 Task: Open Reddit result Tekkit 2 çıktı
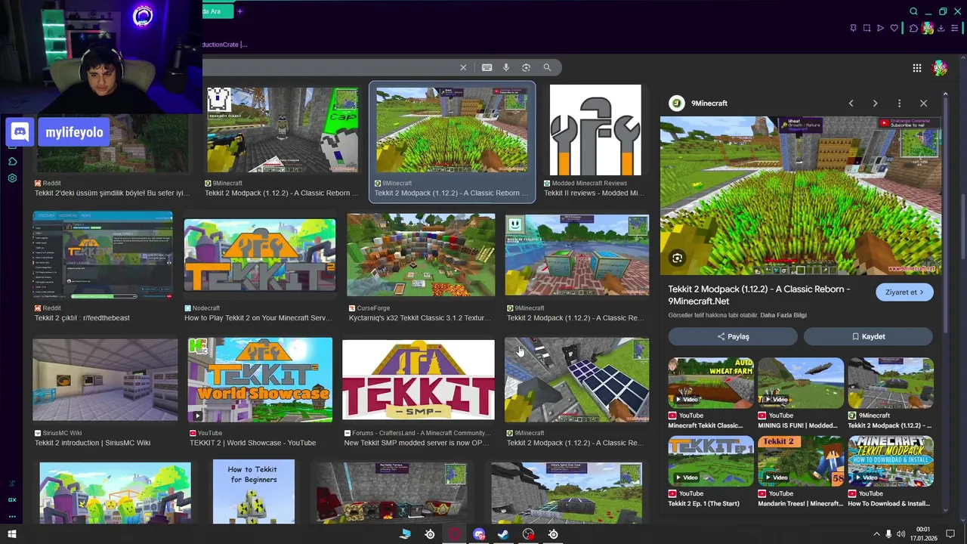[103, 255]
